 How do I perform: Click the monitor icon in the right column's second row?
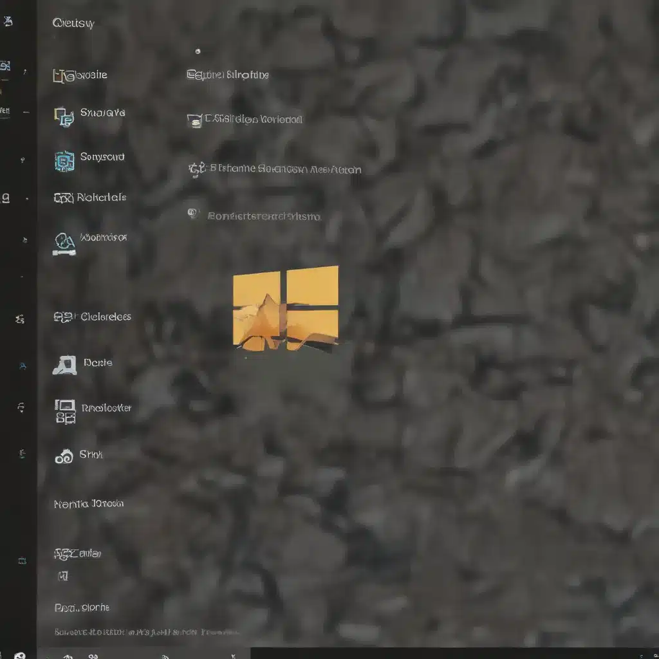(x=194, y=120)
